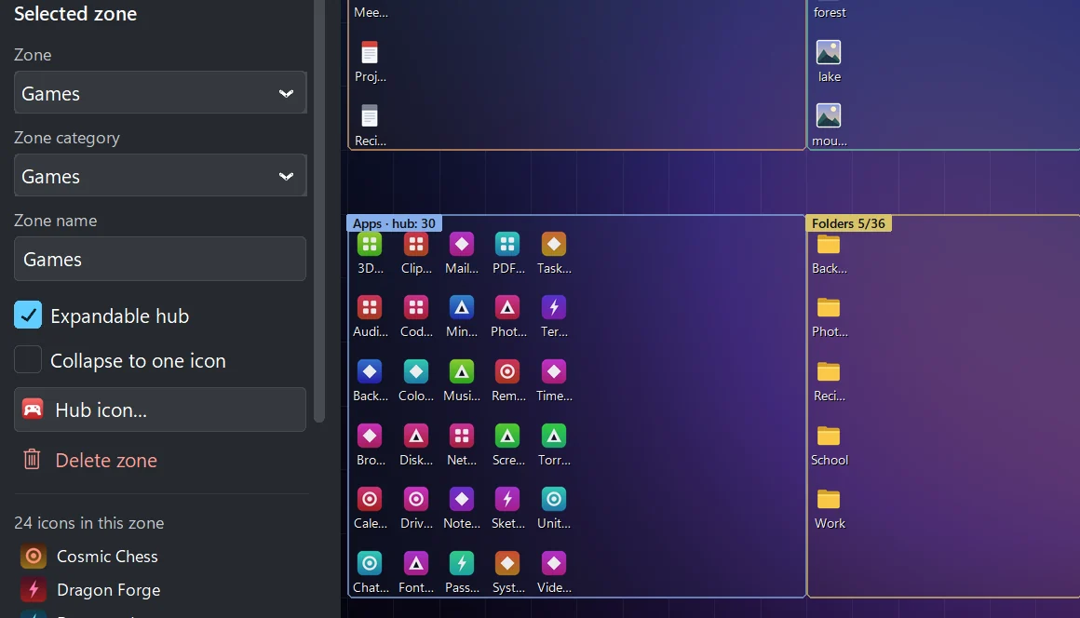Click the Task... app icon
The height and width of the screenshot is (618, 1080).
pos(554,244)
